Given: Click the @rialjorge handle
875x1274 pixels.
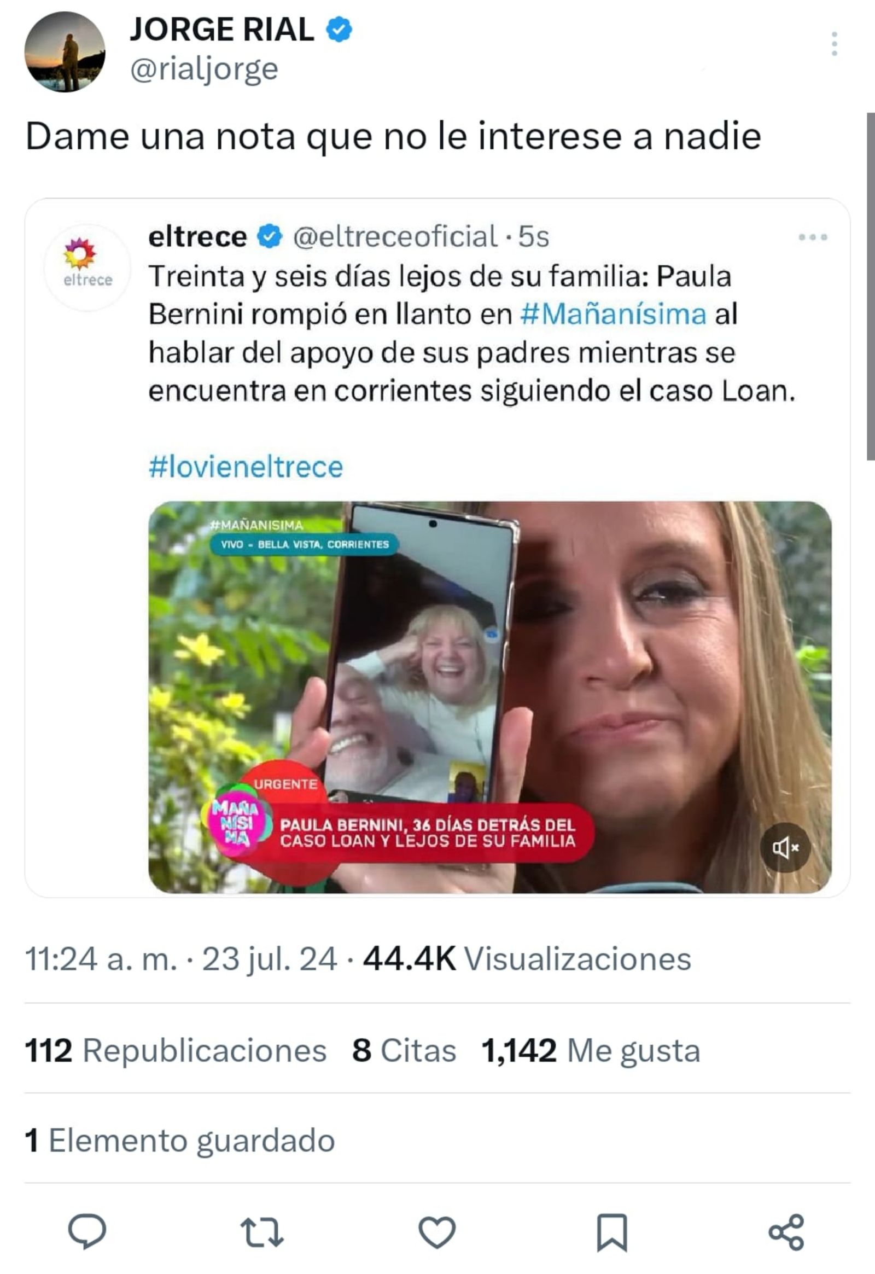Looking at the screenshot, I should [204, 69].
